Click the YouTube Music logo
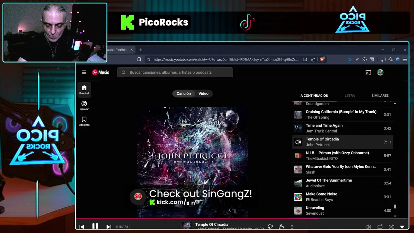The image size is (414, 233). [x=101, y=72]
